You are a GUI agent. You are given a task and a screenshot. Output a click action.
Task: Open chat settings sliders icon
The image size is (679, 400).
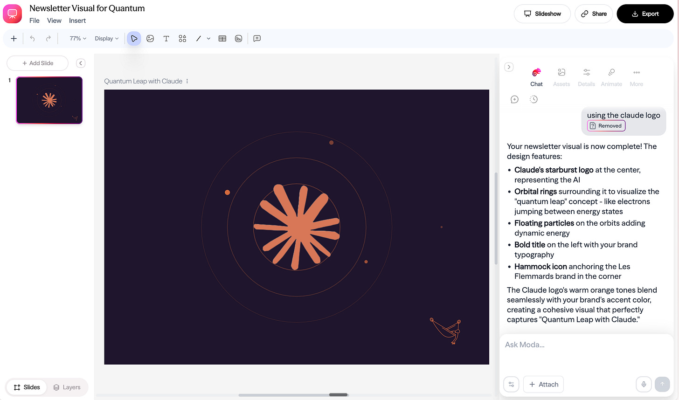point(512,384)
